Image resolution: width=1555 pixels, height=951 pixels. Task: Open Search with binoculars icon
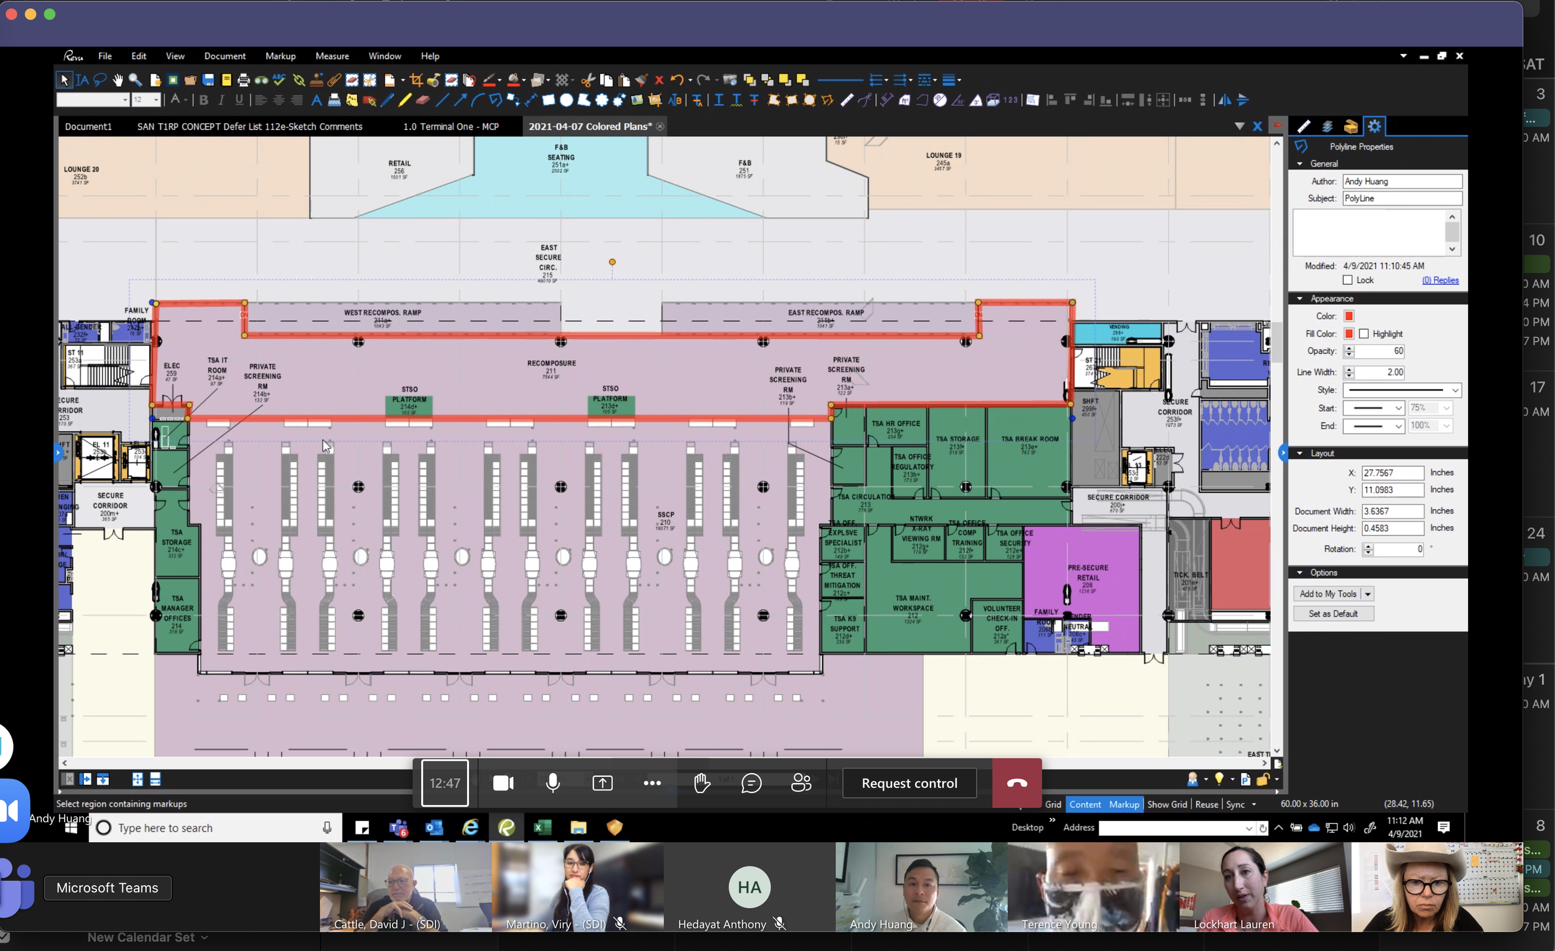(261, 80)
